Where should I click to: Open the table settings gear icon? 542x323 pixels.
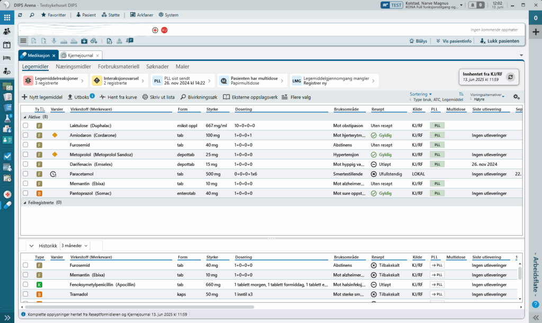(516, 97)
